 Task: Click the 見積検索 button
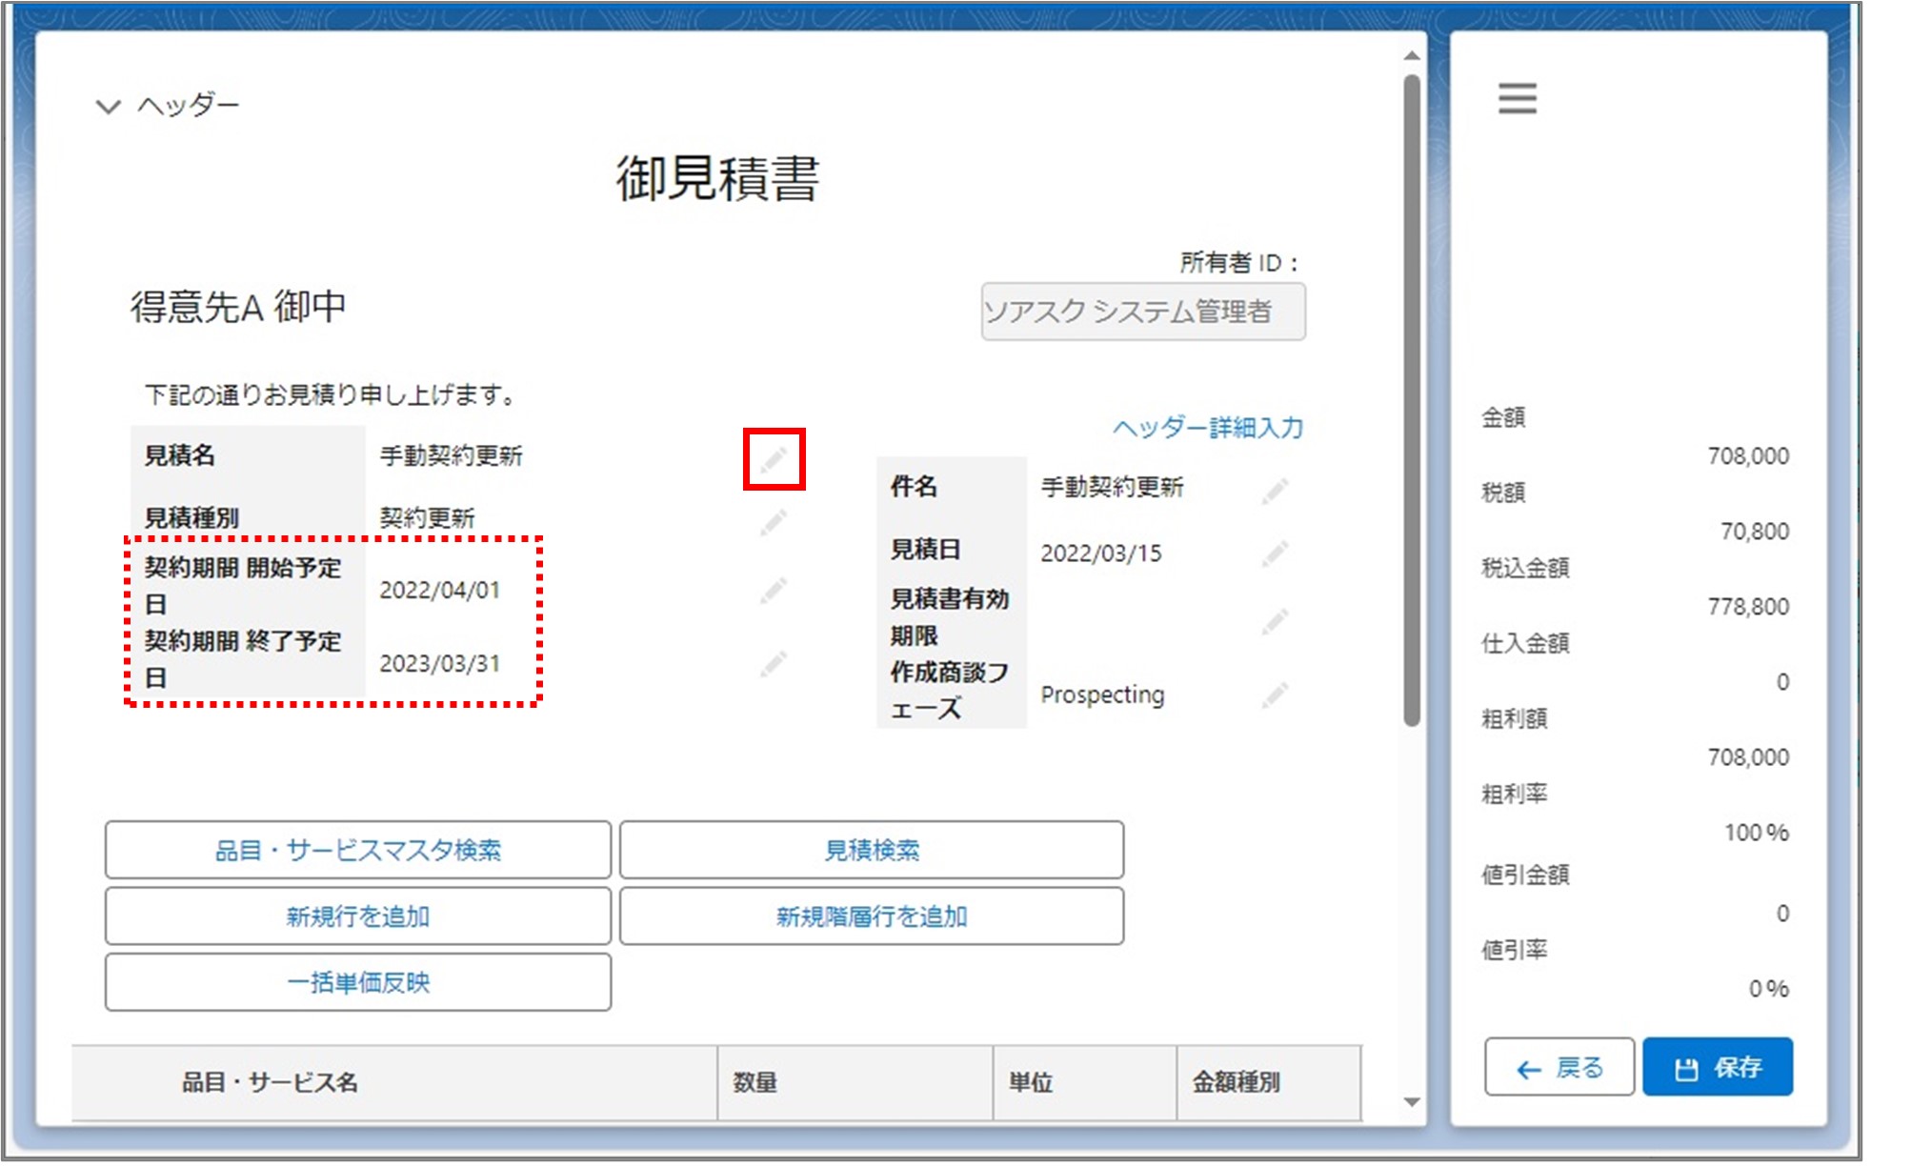[872, 850]
